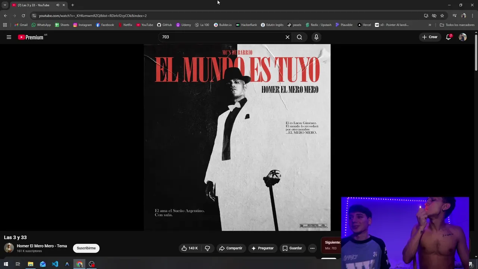Dislike the video with the thumbs-down
This screenshot has width=478, height=269.
tap(207, 248)
